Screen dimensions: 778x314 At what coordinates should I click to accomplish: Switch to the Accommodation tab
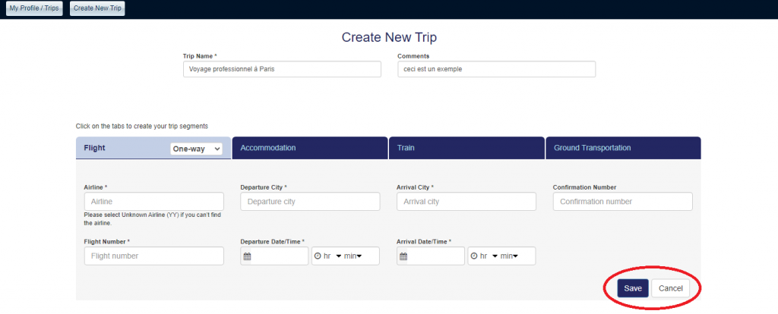[x=309, y=148]
